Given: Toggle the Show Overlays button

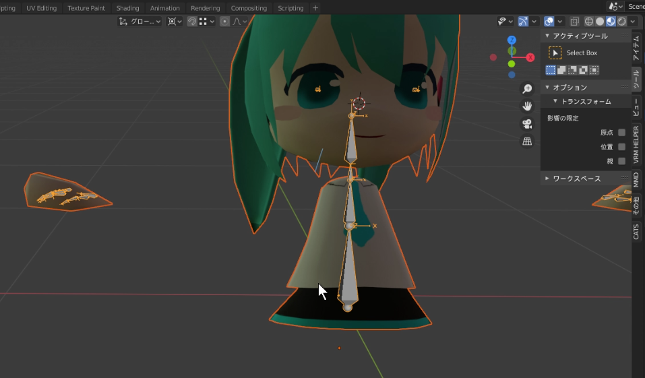Looking at the screenshot, I should coord(549,22).
